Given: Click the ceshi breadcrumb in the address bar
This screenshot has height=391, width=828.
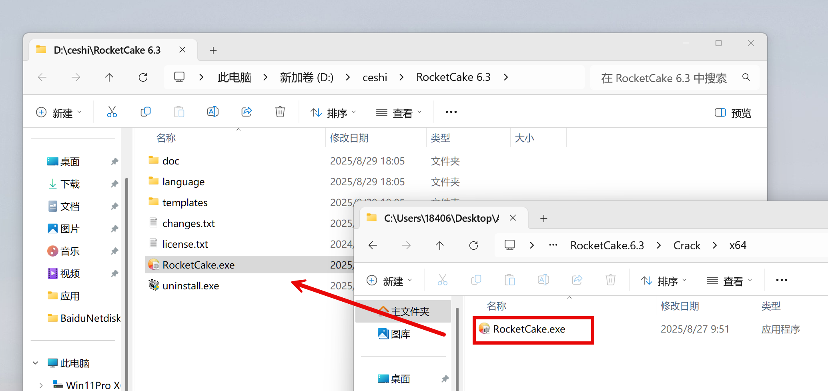Looking at the screenshot, I should (375, 77).
